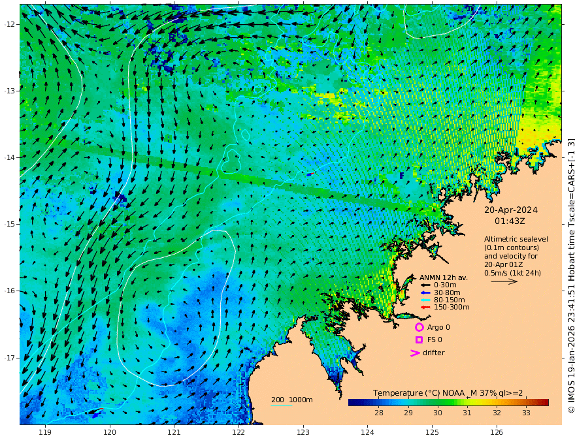Click the IMOS copyright text on right edge
Screen dimensions: 575x444
(x=570, y=276)
